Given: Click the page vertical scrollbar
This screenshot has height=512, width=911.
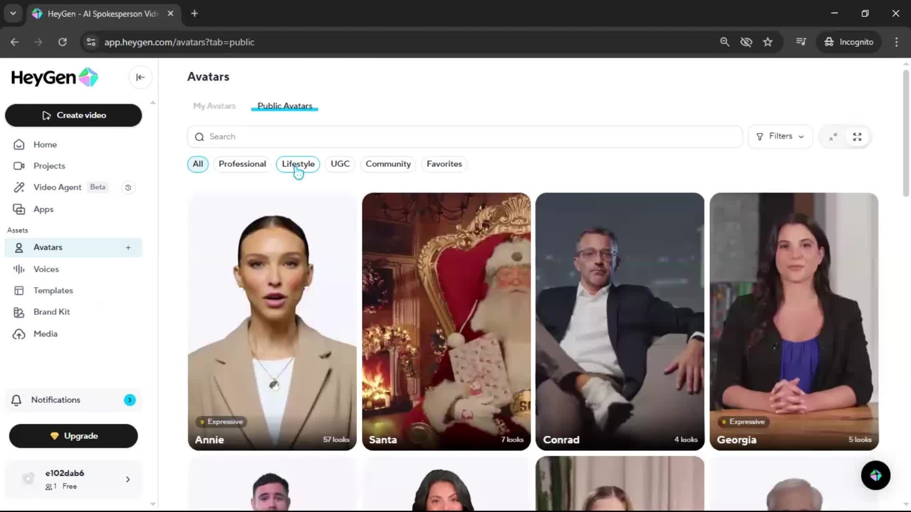Looking at the screenshot, I should (905, 133).
